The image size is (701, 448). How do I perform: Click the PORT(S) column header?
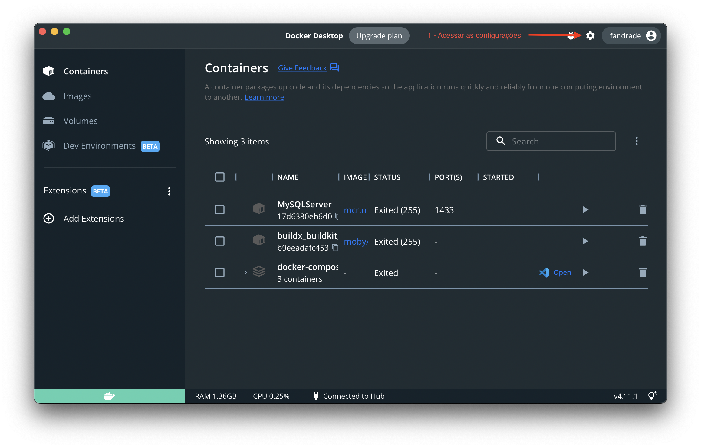tap(448, 177)
